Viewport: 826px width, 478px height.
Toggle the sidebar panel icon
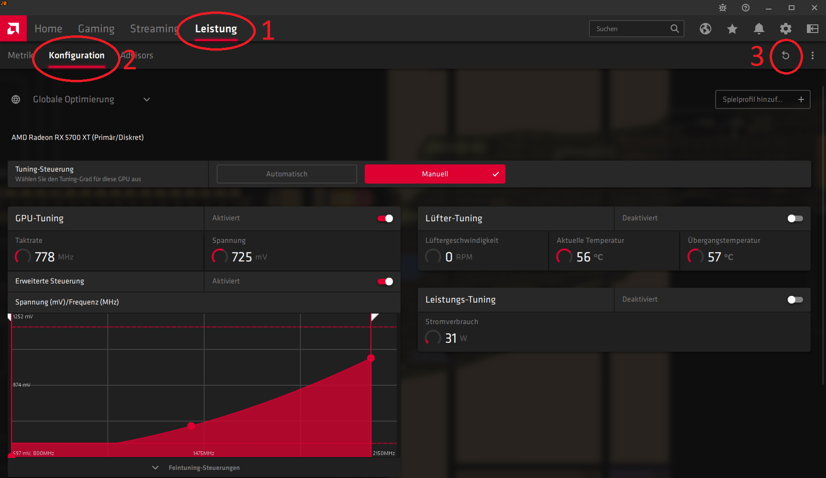[x=813, y=29]
